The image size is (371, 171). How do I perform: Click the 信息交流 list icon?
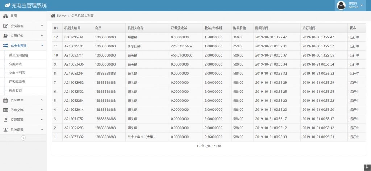tap(5, 110)
